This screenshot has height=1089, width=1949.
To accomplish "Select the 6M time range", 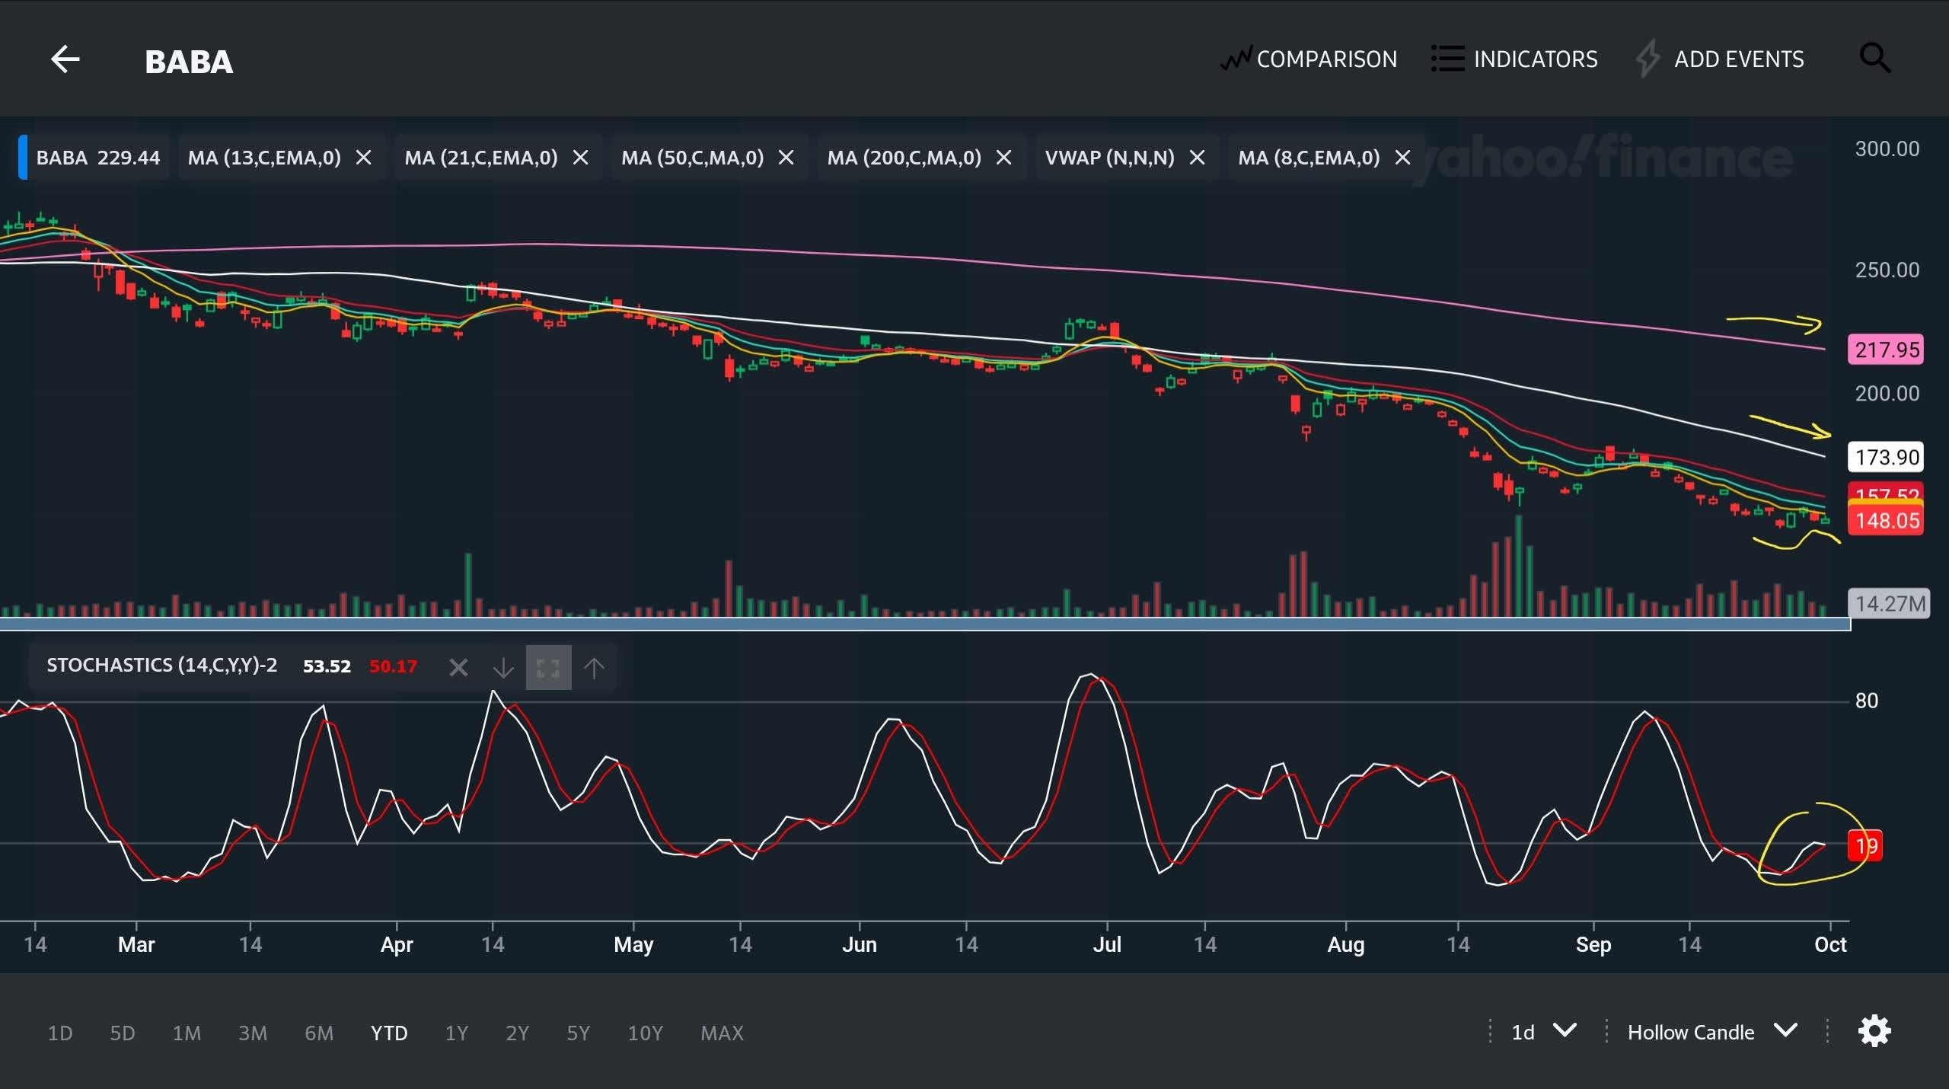I will click(319, 1033).
